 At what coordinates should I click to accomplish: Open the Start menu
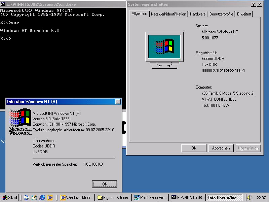(10, 198)
